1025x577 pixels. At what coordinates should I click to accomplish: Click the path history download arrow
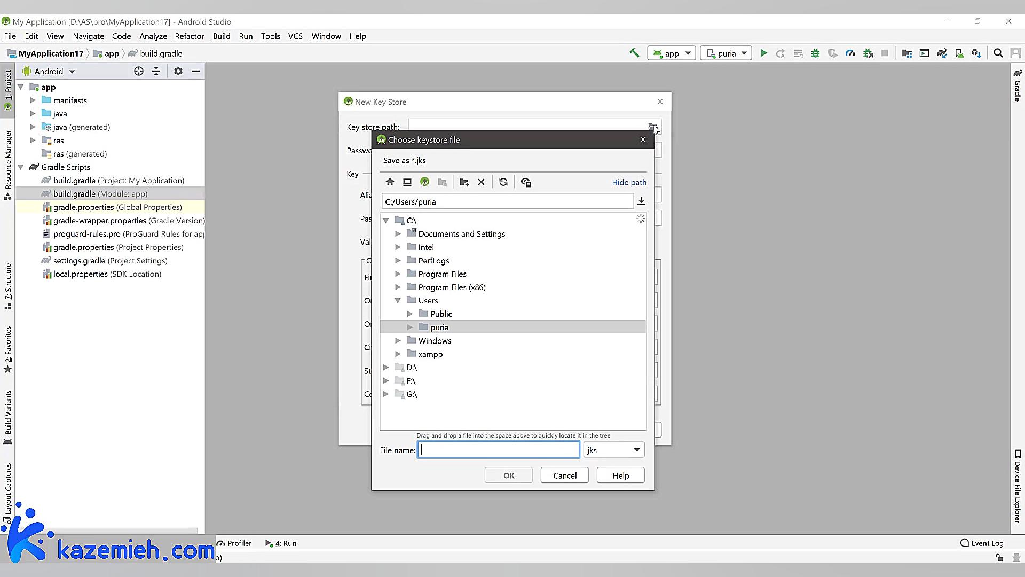click(641, 201)
